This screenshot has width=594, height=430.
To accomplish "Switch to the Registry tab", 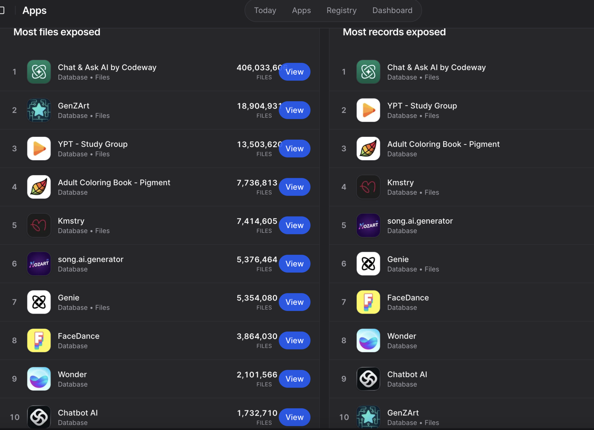I will [x=341, y=10].
